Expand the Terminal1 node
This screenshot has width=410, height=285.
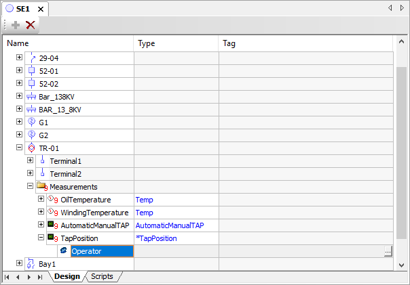[x=31, y=161]
